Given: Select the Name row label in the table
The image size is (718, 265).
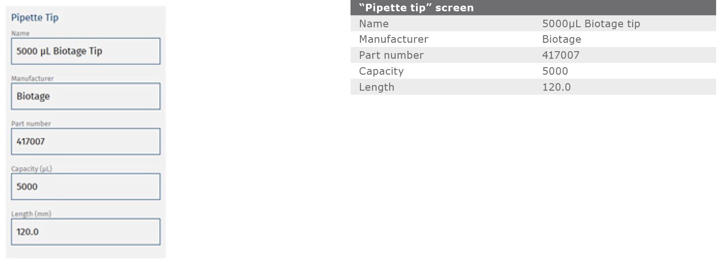Looking at the screenshot, I should pyautogui.click(x=374, y=23).
